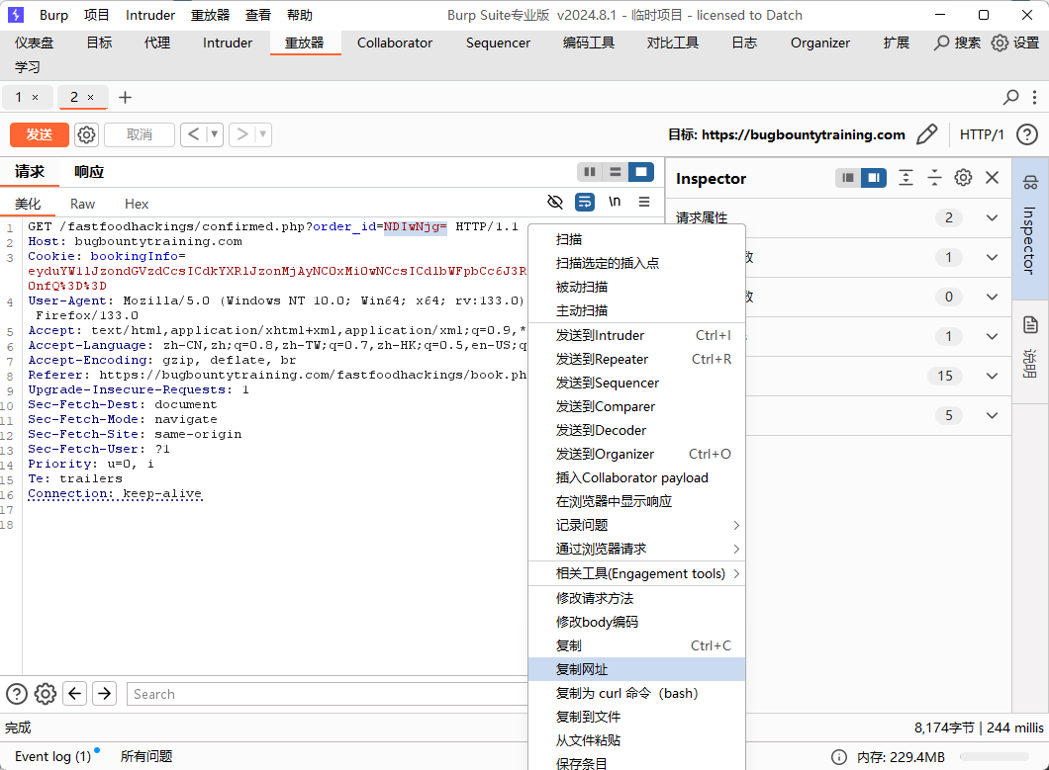Toggle line wrap in request editor
This screenshot has width=1049, height=770.
585,202
